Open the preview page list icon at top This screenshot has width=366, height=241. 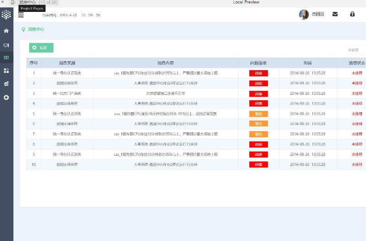pyautogui.click(x=13, y=2)
